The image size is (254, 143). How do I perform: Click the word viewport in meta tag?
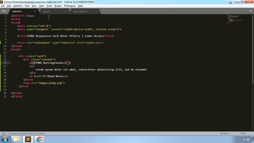42,29
